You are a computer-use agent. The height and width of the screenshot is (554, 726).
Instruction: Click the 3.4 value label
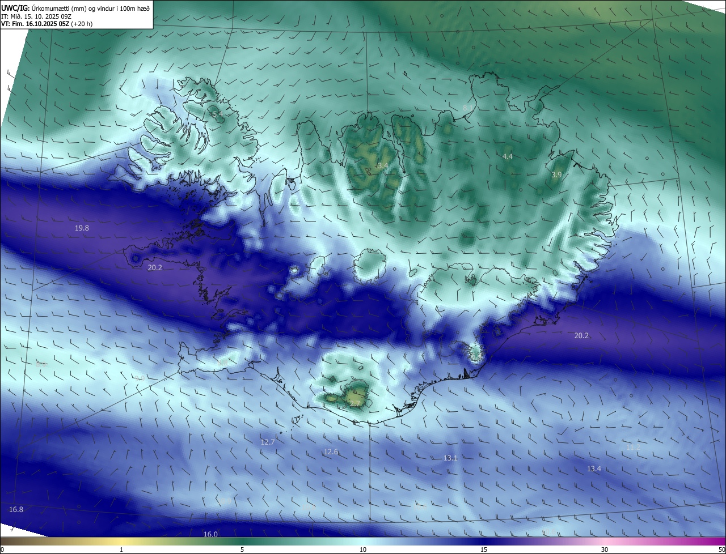(x=383, y=166)
